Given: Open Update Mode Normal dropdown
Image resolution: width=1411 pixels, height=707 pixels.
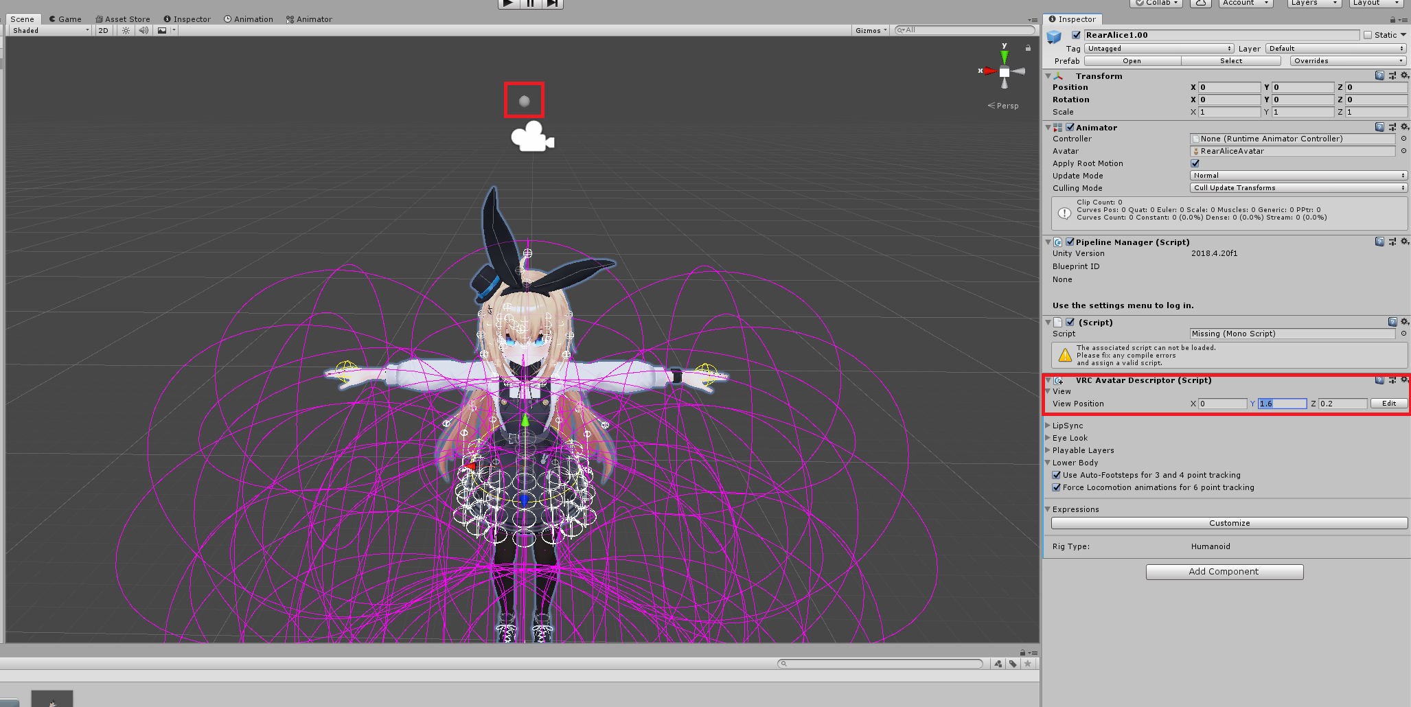Looking at the screenshot, I should [1298, 176].
